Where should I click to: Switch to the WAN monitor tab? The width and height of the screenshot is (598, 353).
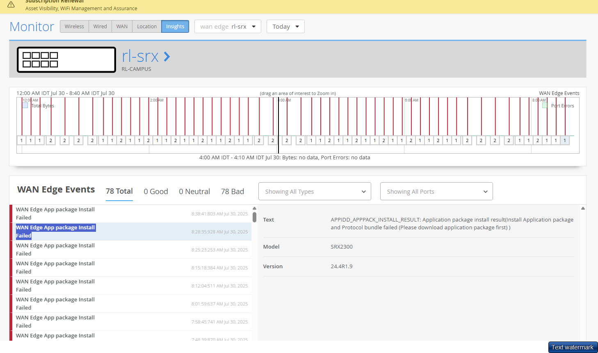[122, 27]
